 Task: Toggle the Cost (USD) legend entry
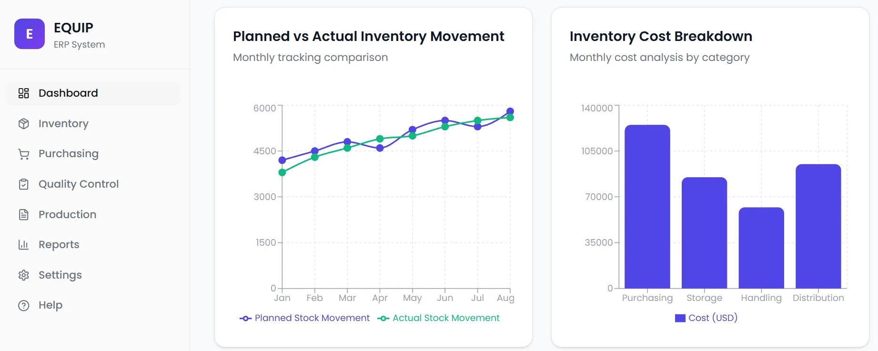(713, 318)
